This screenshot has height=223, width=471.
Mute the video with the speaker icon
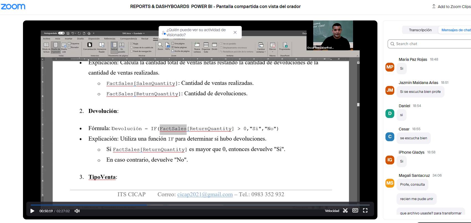point(77,211)
